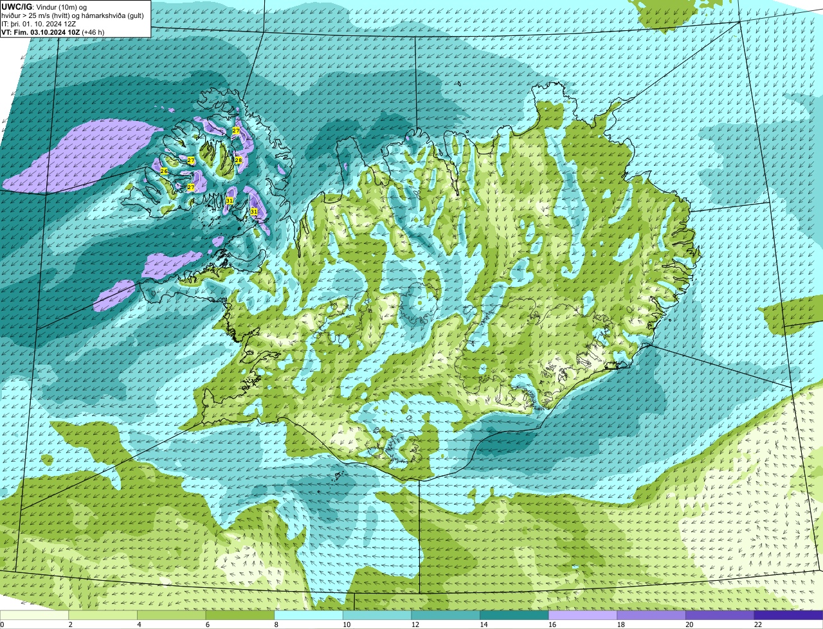This screenshot has width=823, height=629.
Task: Click the 20–22 m/s violet legend swatch
Action: click(720, 615)
